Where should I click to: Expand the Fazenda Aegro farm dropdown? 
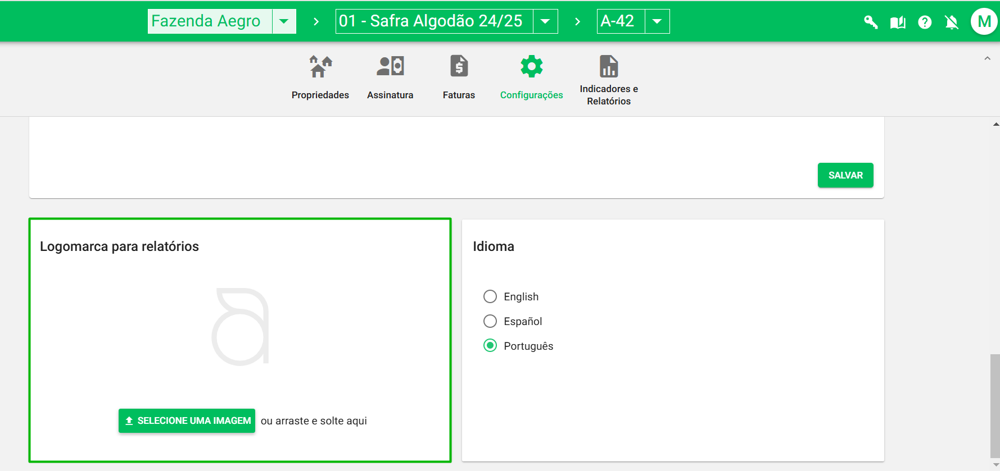click(284, 21)
